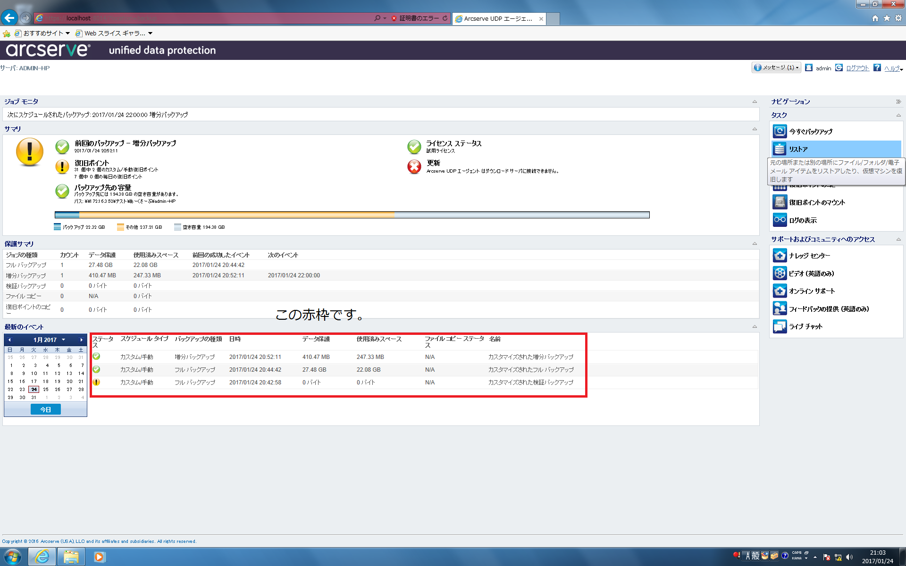Open the オンライン サポート icon
The width and height of the screenshot is (906, 566).
pyautogui.click(x=780, y=291)
